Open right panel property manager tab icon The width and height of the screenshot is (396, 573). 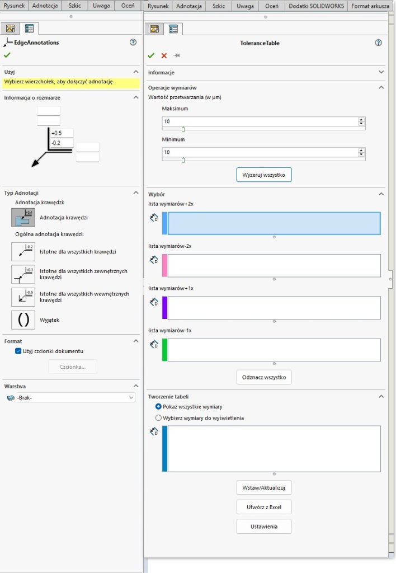[173, 29]
